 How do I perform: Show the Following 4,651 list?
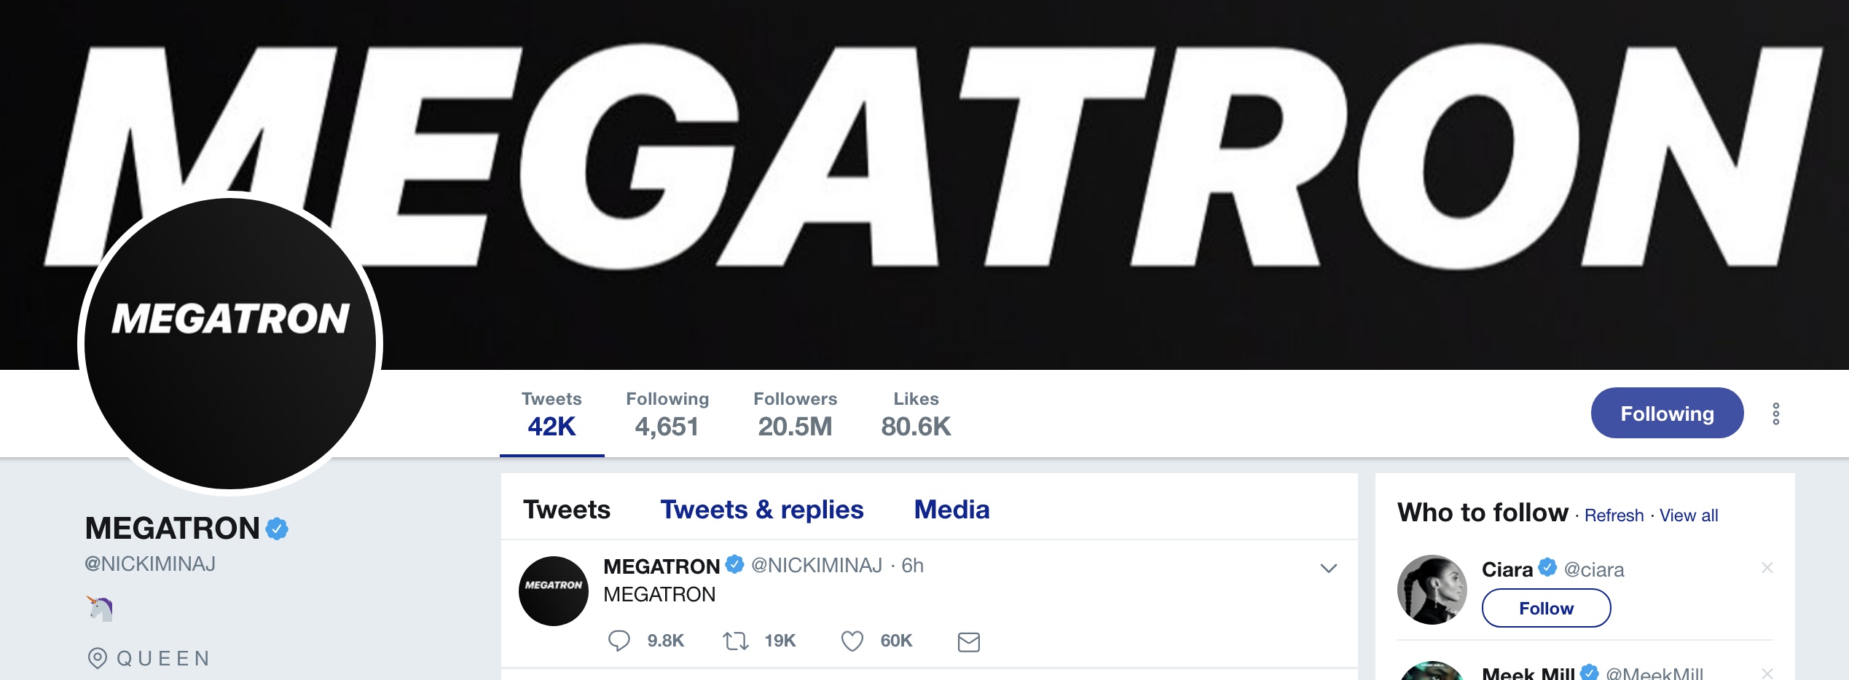(x=667, y=414)
